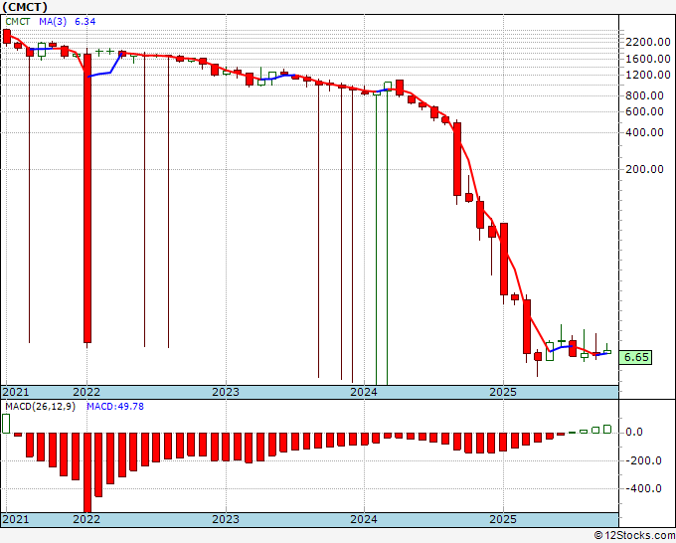Click the MACD(26,12,9) indicator label
The width and height of the screenshot is (676, 543).
click(40, 407)
